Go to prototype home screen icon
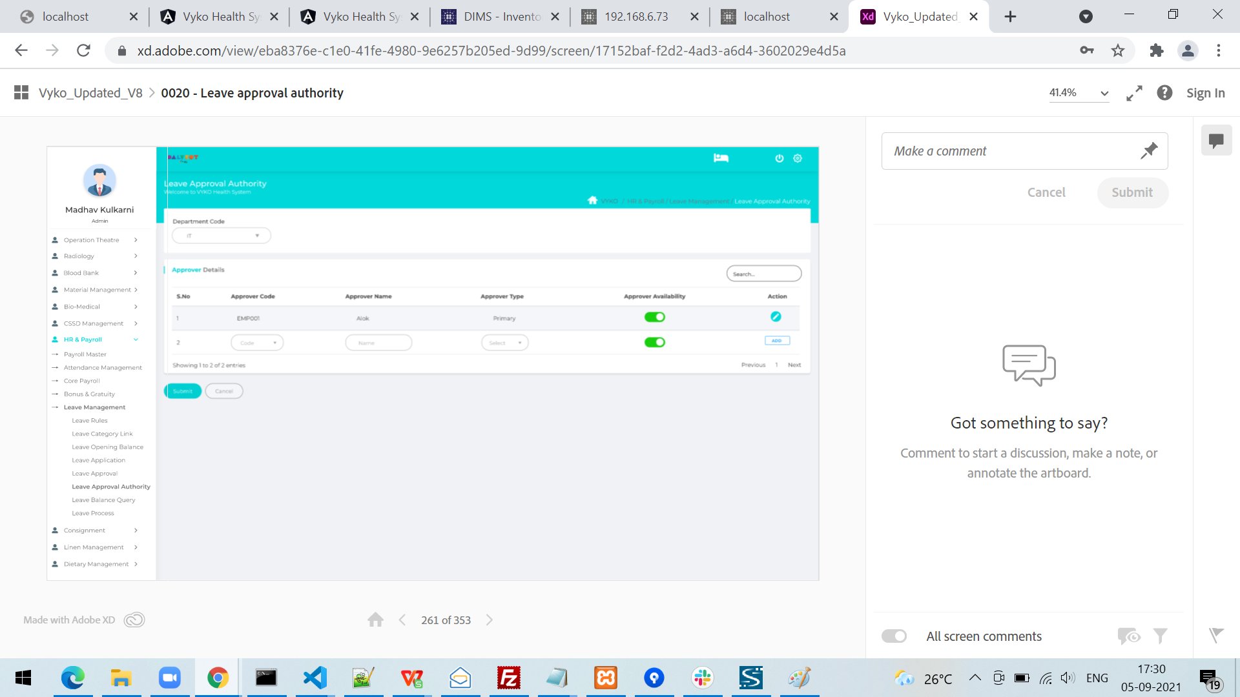Screen dimensions: 1240x697 pyautogui.click(x=375, y=620)
